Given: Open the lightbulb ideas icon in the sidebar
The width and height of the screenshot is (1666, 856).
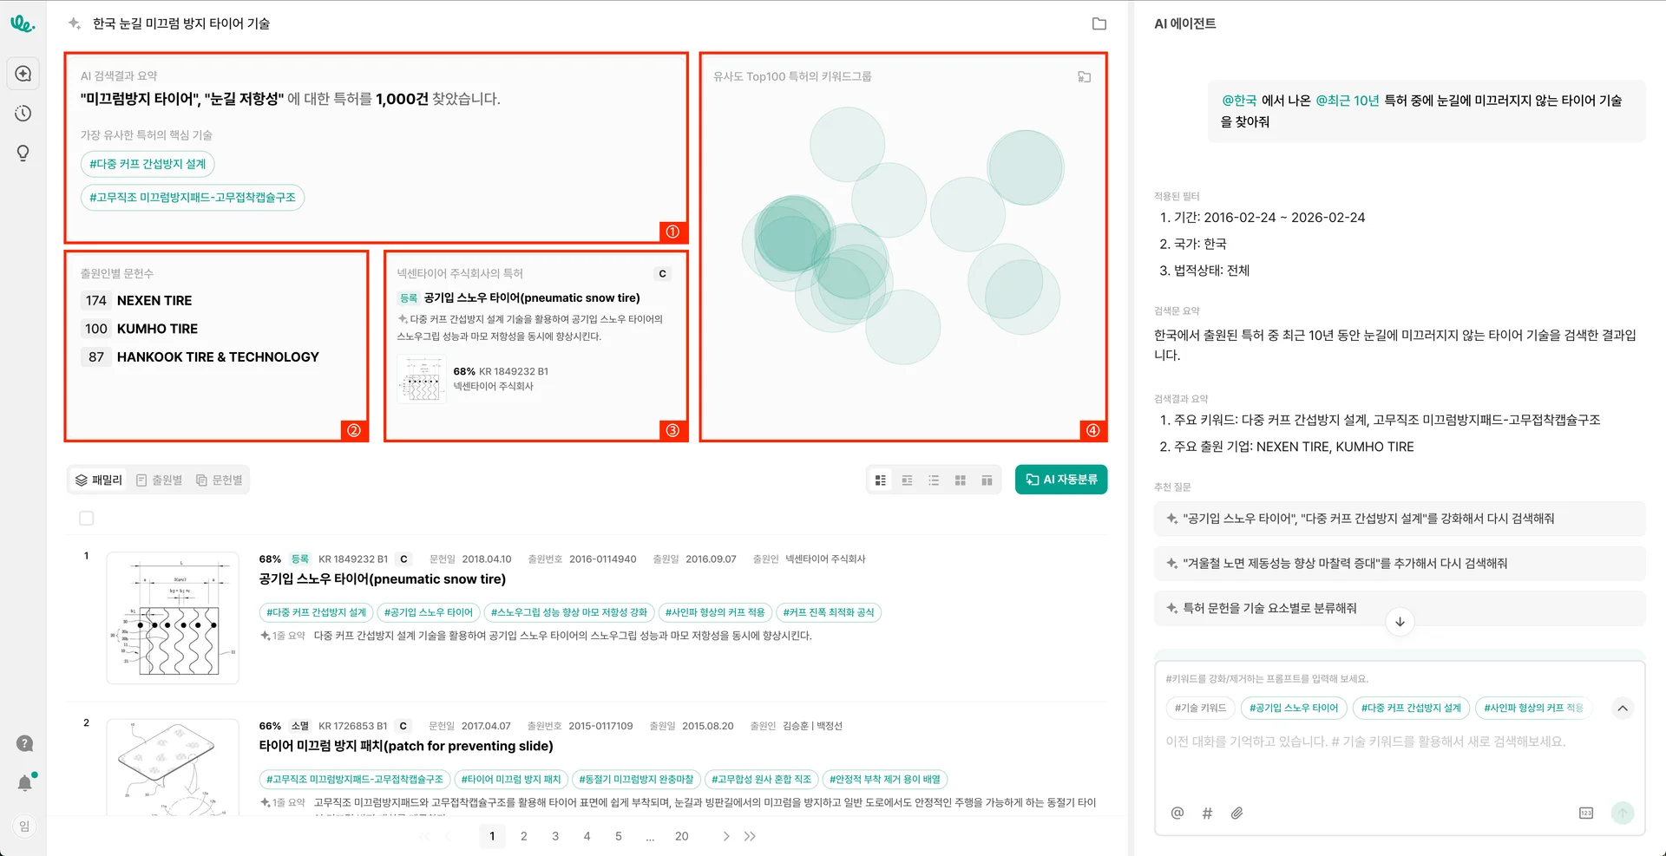Looking at the screenshot, I should point(23,154).
